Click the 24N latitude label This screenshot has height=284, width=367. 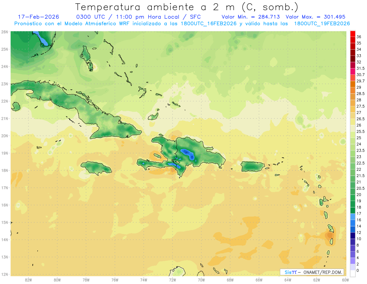point(4,66)
